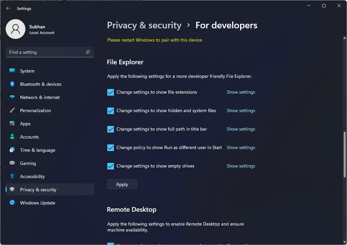Uncheck show hidden and system files checkbox
The width and height of the screenshot is (347, 245).
pos(111,110)
